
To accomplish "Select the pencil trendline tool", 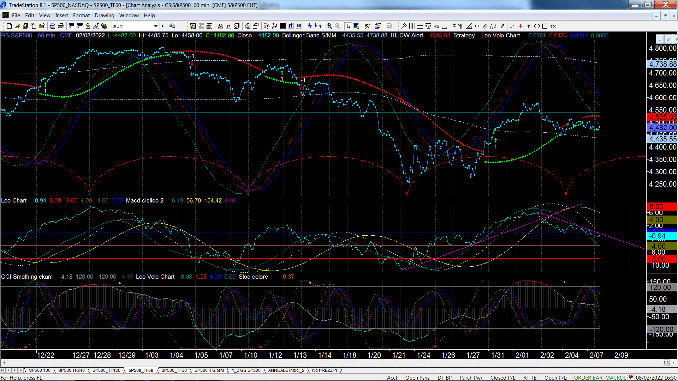I will tap(501, 26).
